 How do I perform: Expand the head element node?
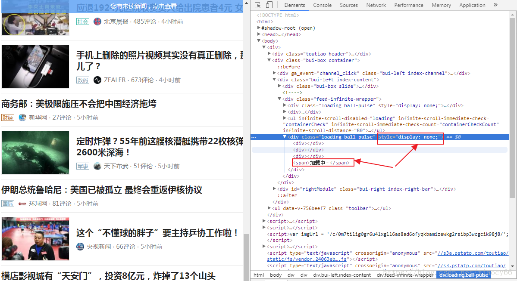click(x=259, y=34)
